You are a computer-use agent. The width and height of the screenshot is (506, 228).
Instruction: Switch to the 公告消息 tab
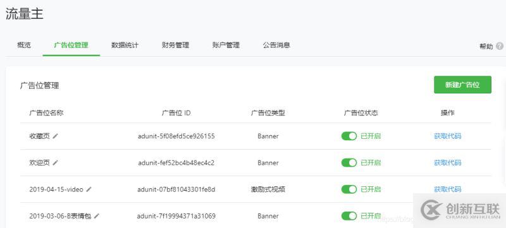276,45
